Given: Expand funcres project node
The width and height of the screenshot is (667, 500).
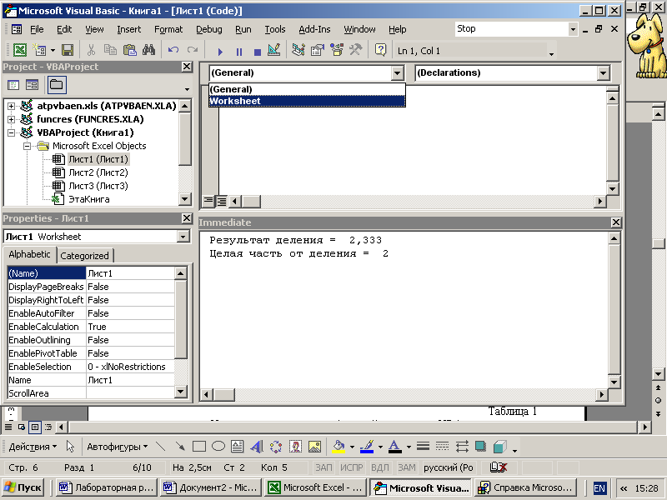Looking at the screenshot, I should coord(12,119).
